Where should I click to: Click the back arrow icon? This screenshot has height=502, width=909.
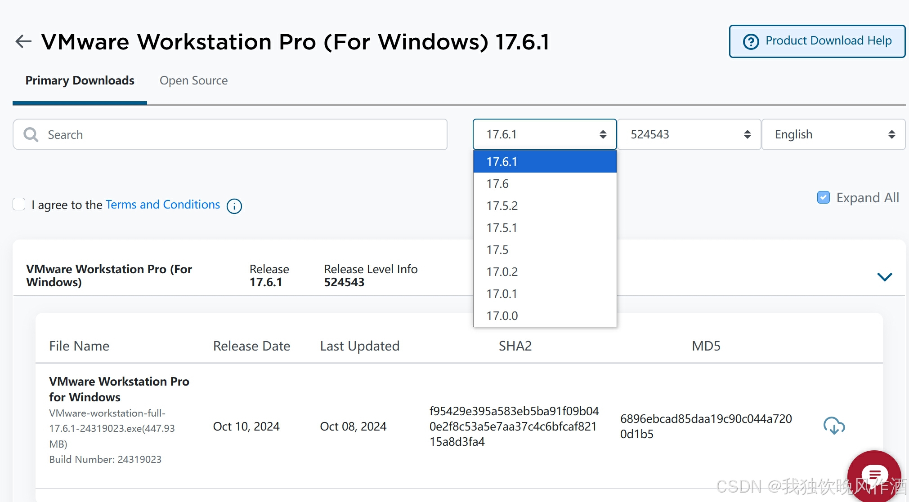[23, 41]
